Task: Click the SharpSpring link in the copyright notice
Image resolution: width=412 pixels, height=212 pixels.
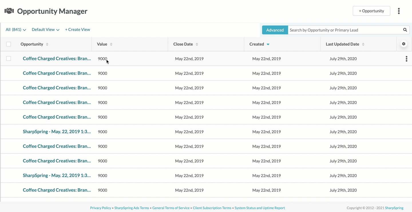Action: [394, 208]
